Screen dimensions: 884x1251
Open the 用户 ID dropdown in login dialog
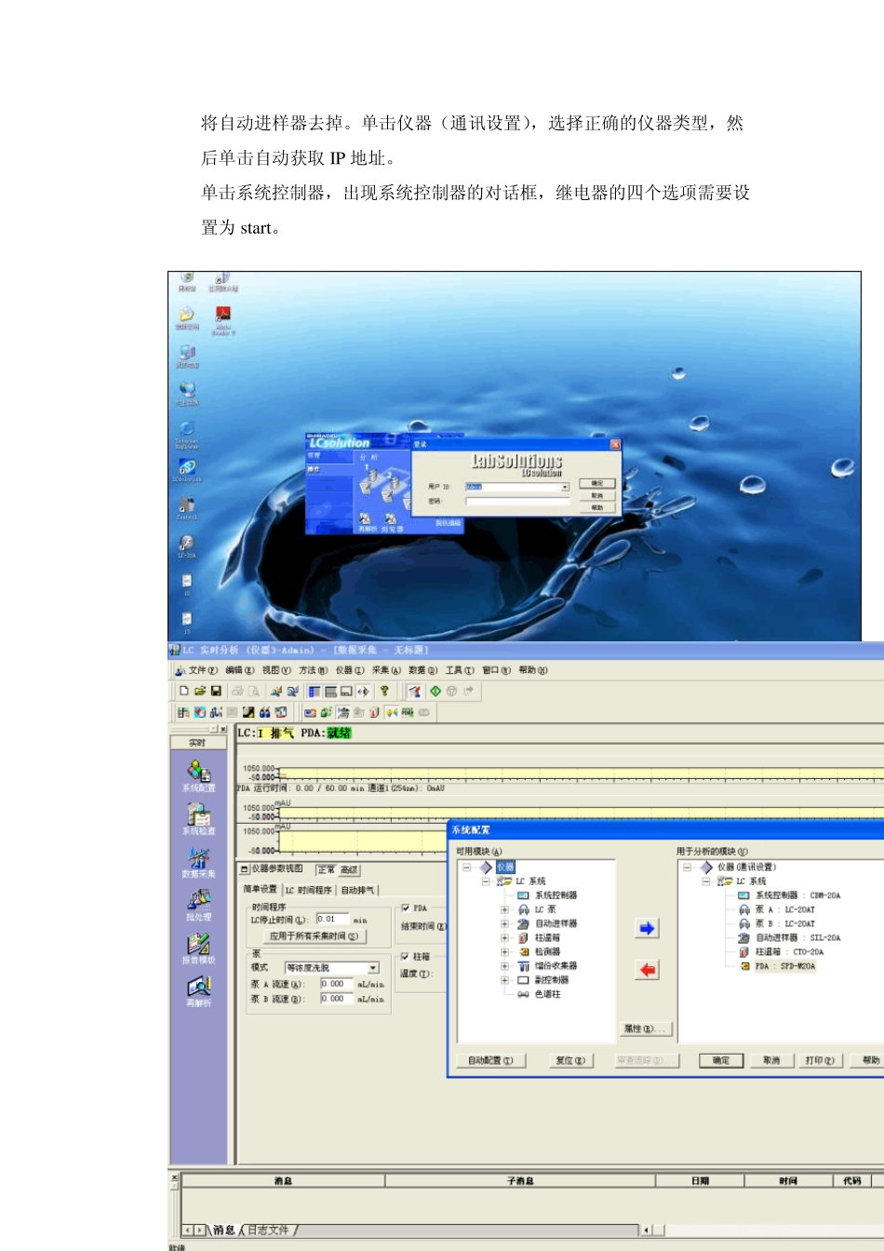tap(564, 487)
